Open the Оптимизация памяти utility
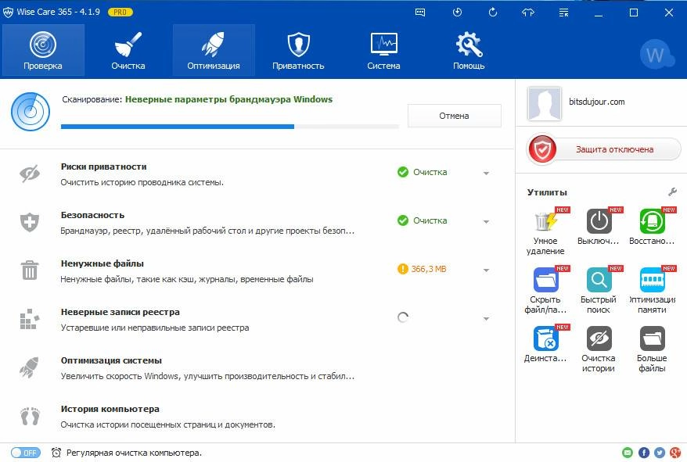 coord(652,291)
